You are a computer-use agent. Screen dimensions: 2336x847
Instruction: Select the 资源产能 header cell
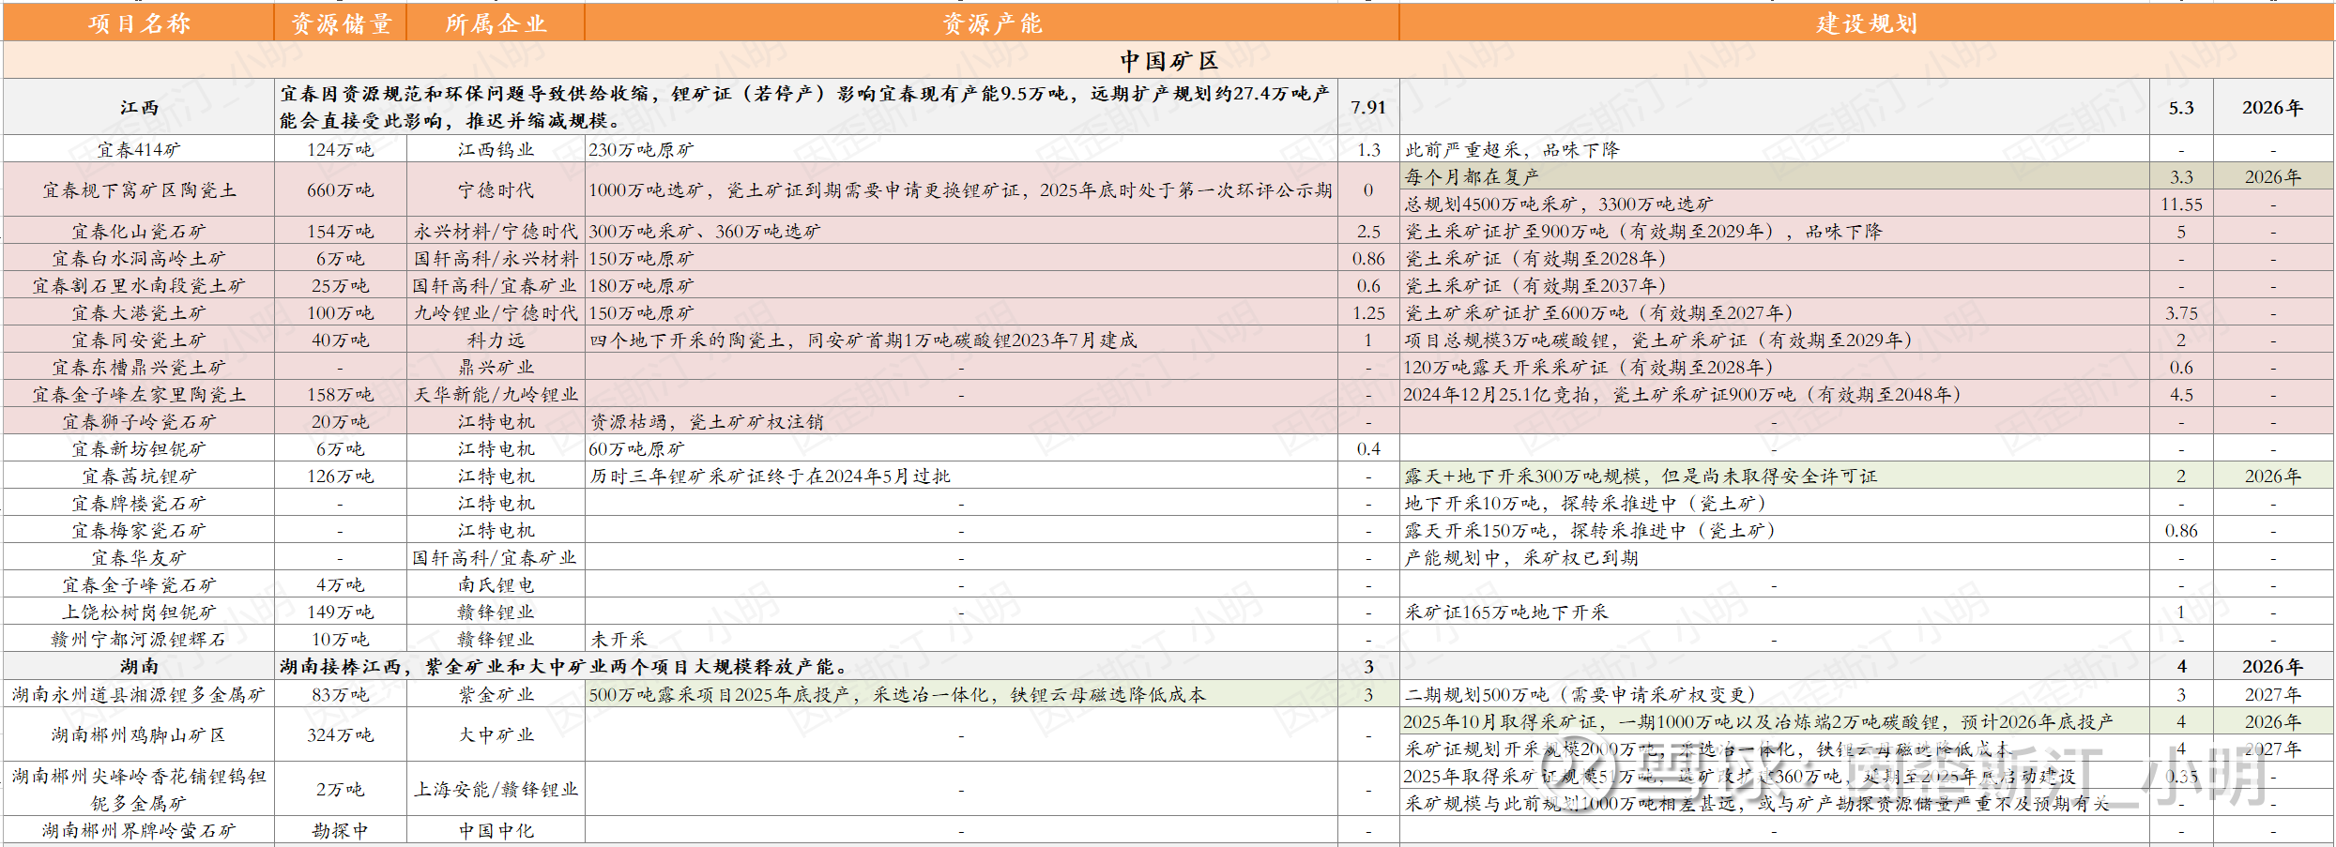tap(992, 23)
